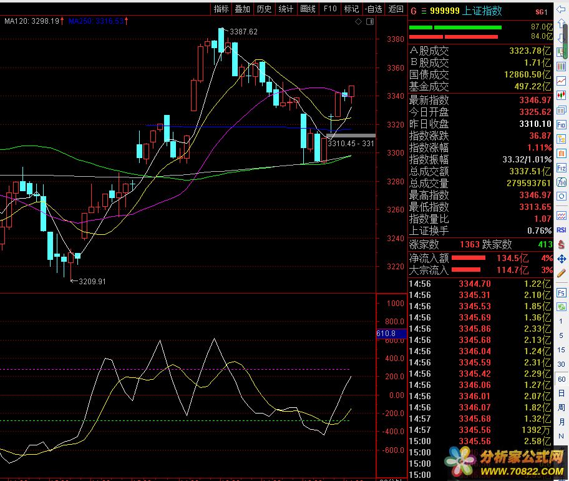Select the 日 daily period

coord(561,393)
